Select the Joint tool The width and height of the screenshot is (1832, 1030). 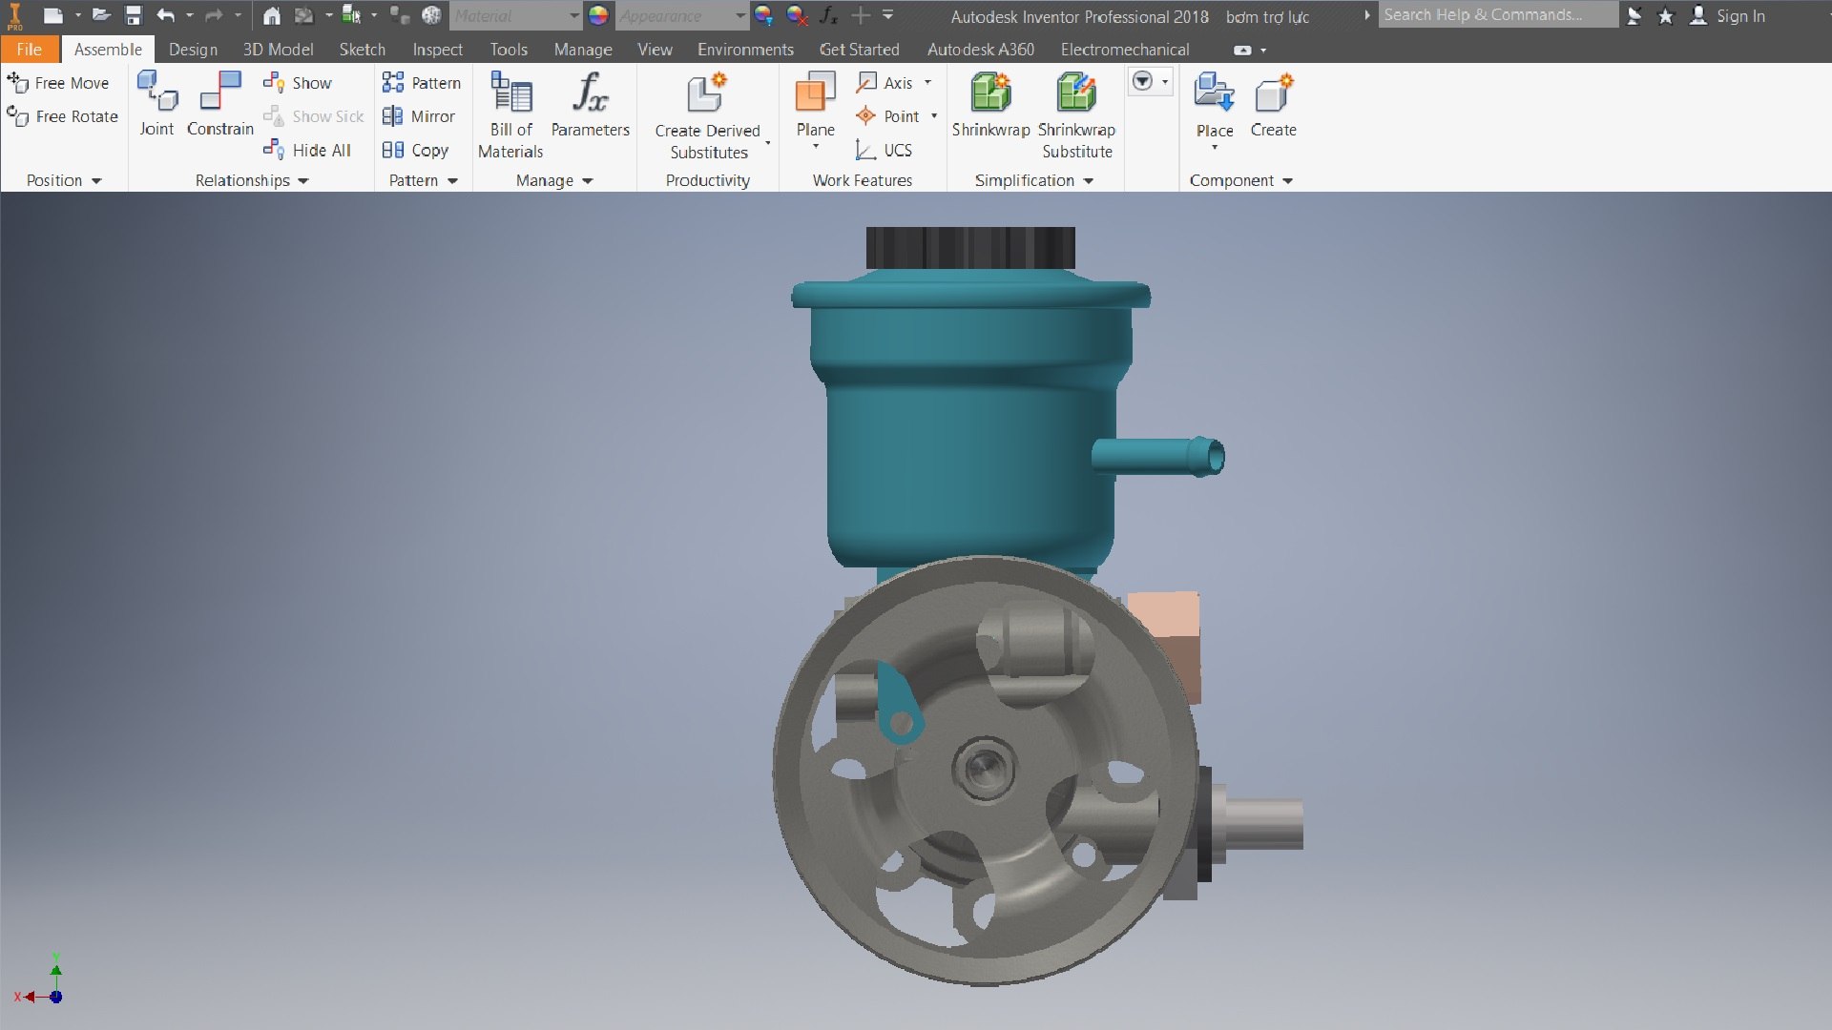156,104
